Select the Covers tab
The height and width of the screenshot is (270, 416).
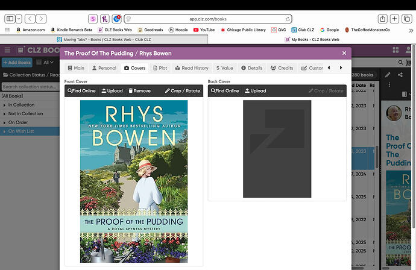pyautogui.click(x=135, y=68)
